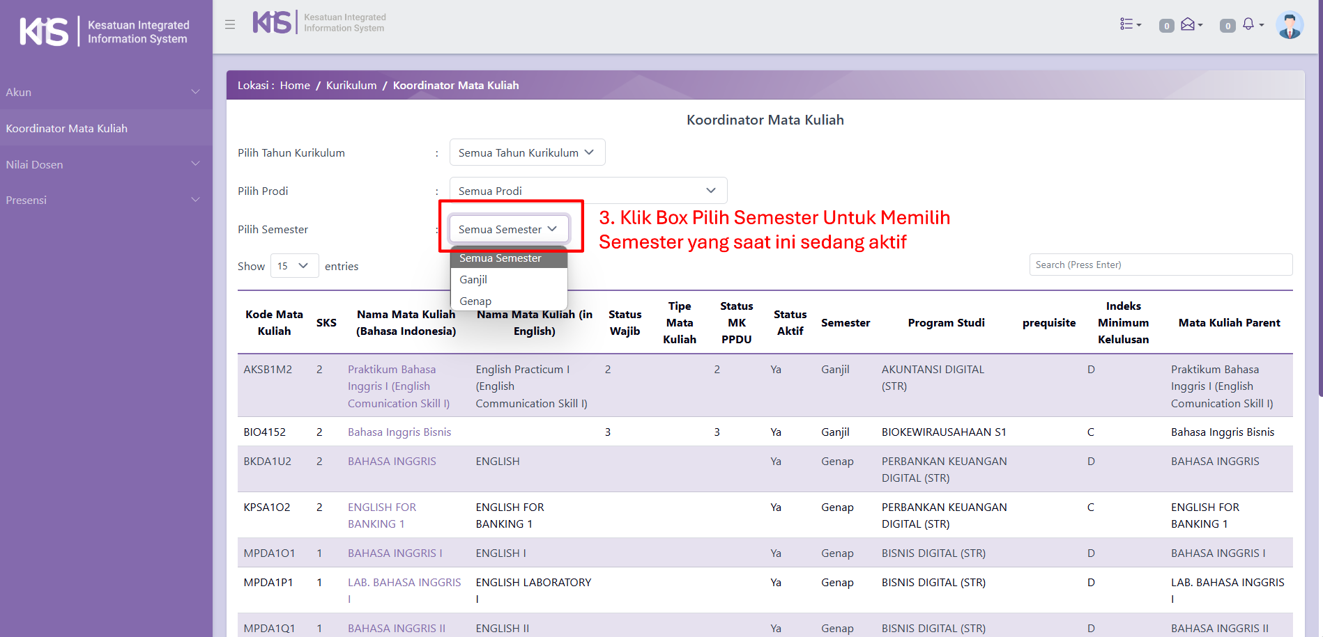Screen dimensions: 1323x637
Task: Click the user profile avatar
Action: pyautogui.click(x=1289, y=25)
